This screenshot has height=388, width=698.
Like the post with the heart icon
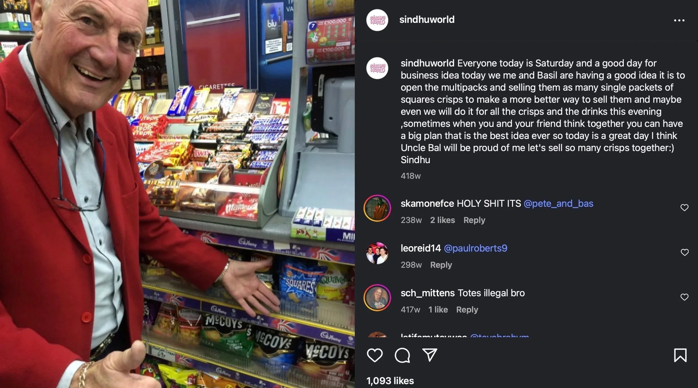coord(374,355)
